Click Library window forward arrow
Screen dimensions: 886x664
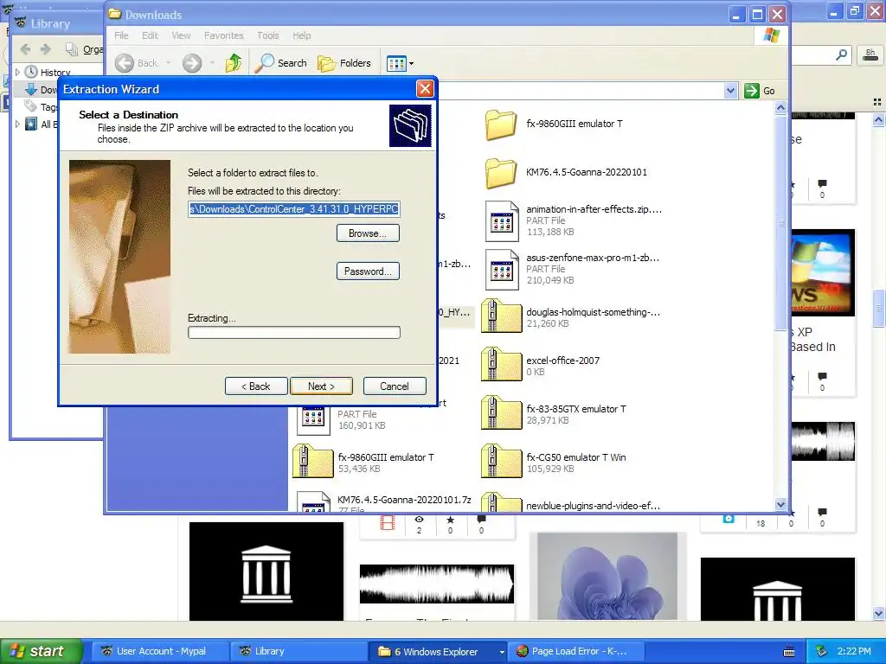(x=46, y=49)
